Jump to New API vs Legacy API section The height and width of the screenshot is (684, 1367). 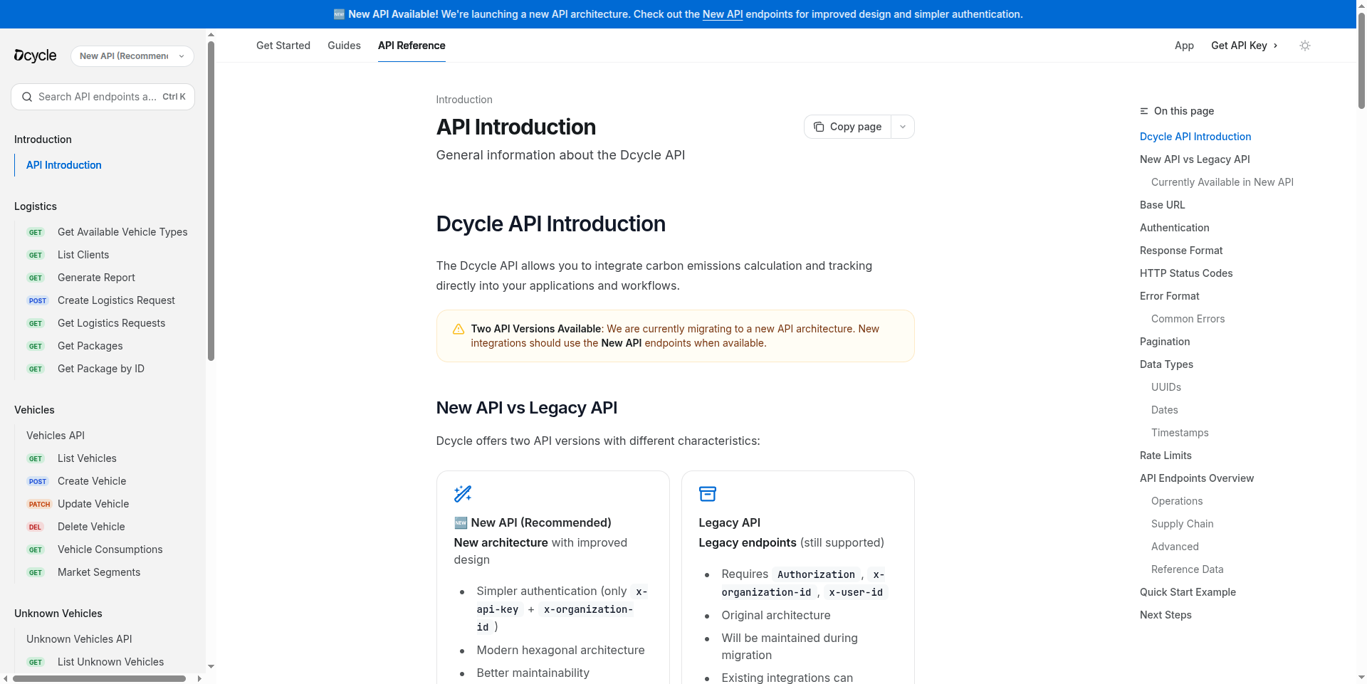point(1195,159)
